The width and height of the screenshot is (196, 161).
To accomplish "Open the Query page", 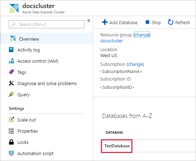I will click(23, 94).
